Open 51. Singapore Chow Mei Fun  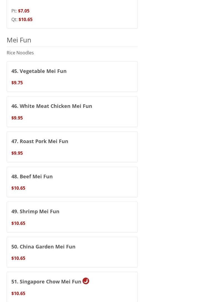pos(46,281)
